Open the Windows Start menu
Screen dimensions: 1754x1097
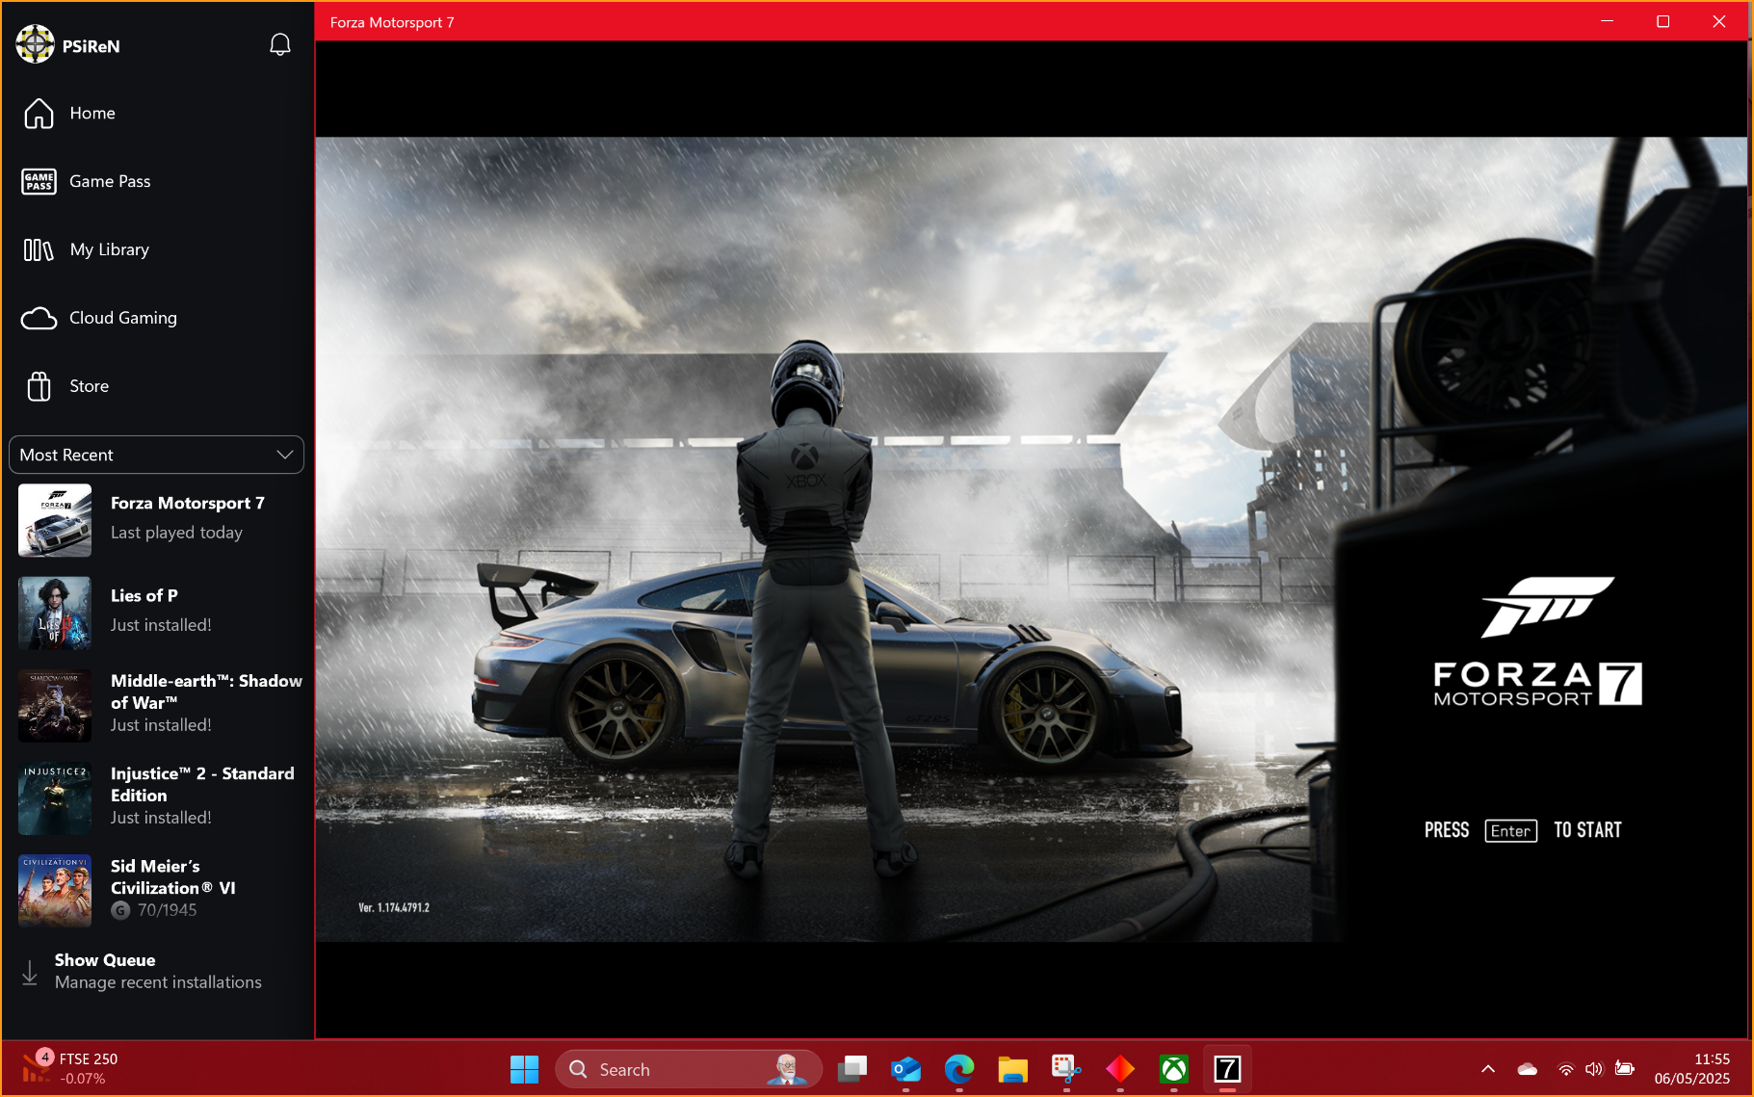click(524, 1069)
